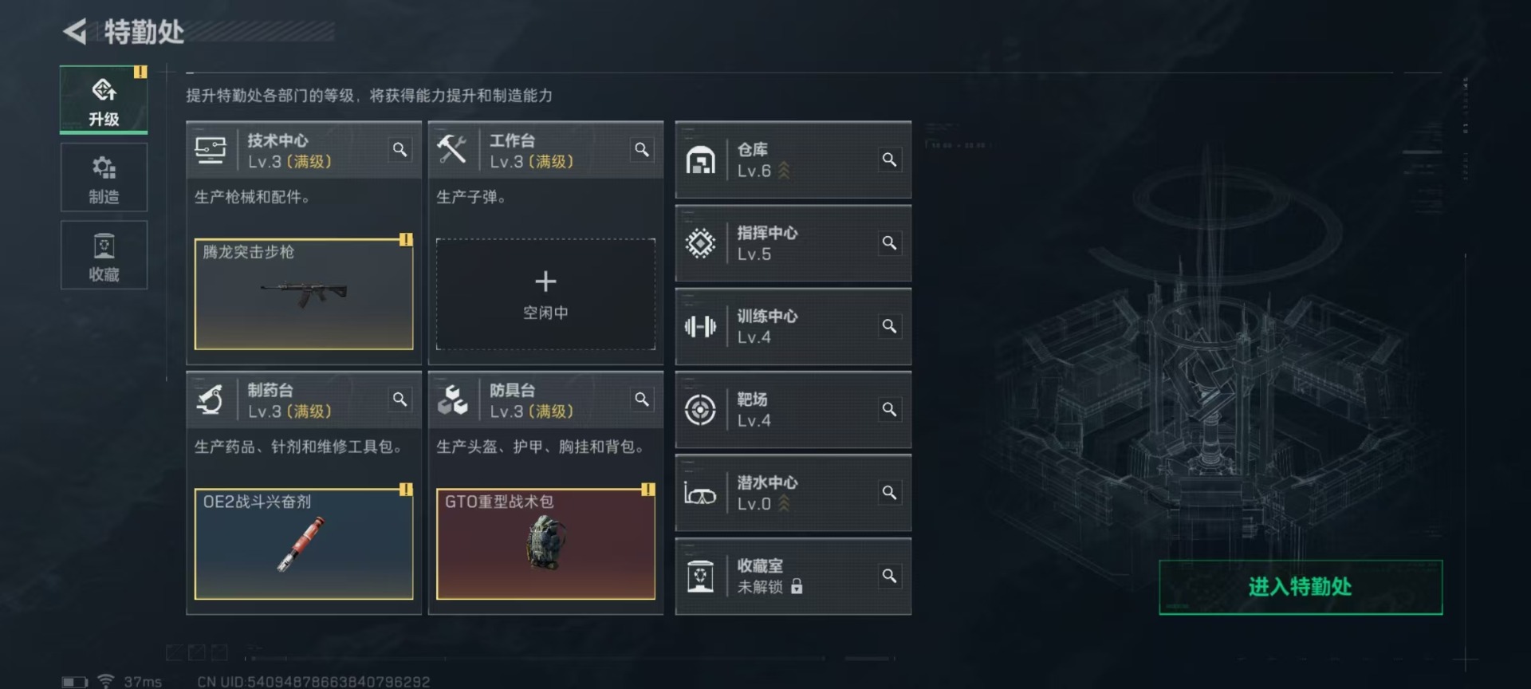The height and width of the screenshot is (689, 1531).
Task: Click the 收藏室 magnifier icon
Action: [x=889, y=576]
